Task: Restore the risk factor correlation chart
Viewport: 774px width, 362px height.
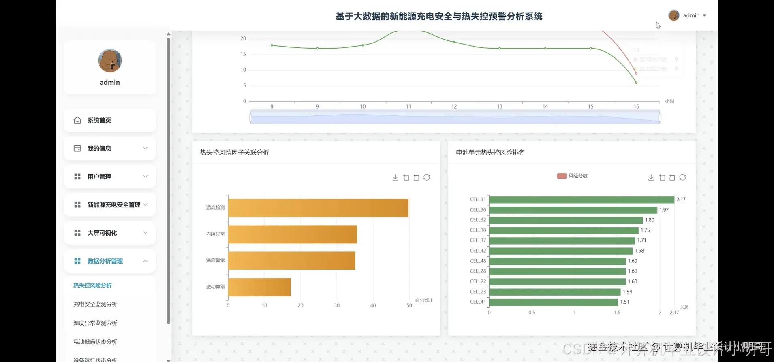Action: tap(427, 177)
